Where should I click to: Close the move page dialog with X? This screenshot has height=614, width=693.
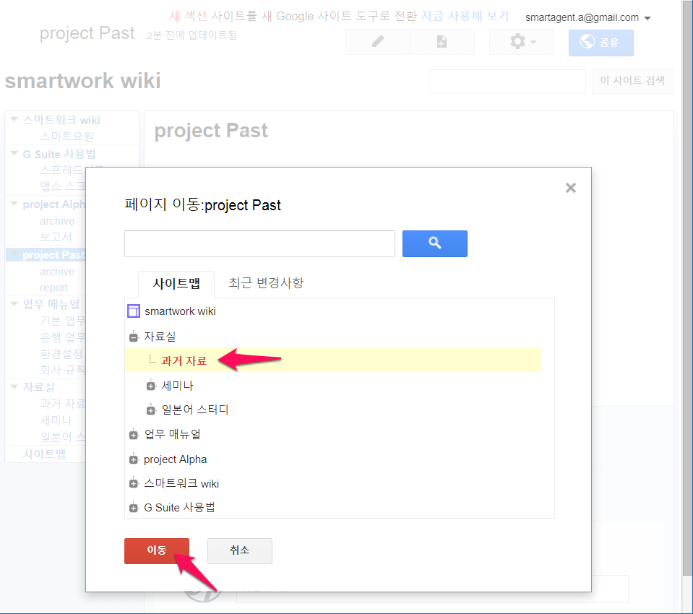(570, 188)
